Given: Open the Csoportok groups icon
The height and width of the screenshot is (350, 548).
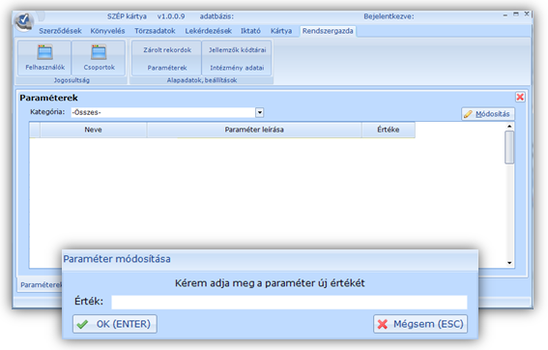Looking at the screenshot, I should [x=99, y=58].
